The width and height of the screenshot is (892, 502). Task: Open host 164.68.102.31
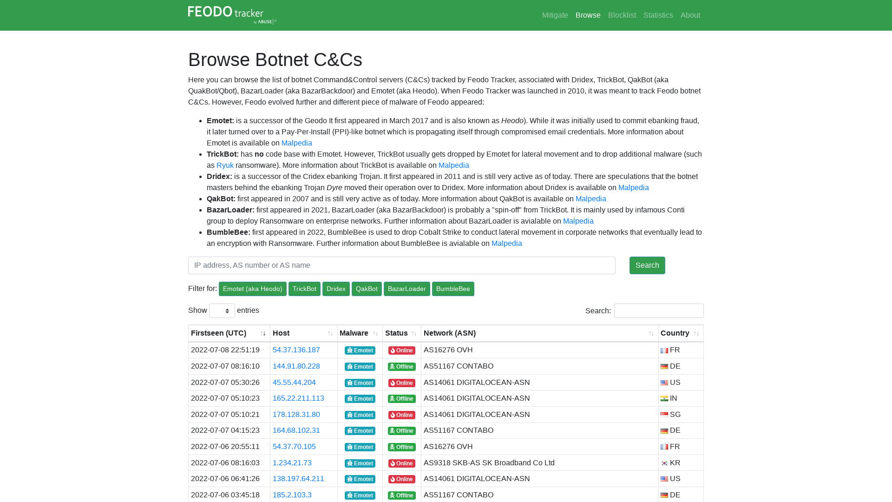[296, 430]
